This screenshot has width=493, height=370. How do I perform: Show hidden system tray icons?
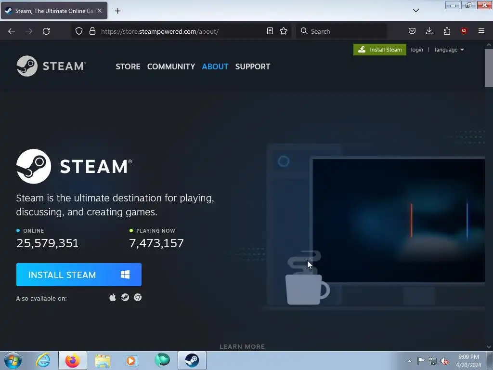[x=409, y=361]
